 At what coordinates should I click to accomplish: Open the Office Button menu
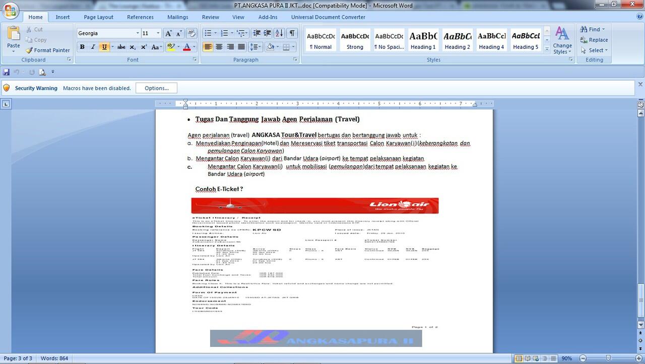[x=10, y=10]
